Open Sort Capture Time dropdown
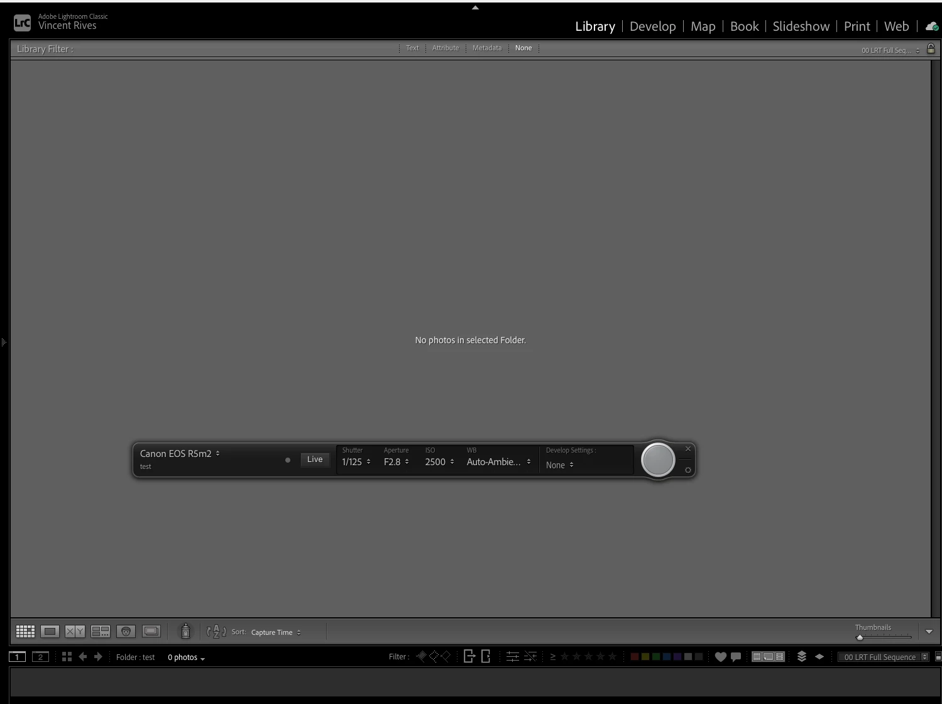Image resolution: width=942 pixels, height=704 pixels. pyautogui.click(x=276, y=632)
